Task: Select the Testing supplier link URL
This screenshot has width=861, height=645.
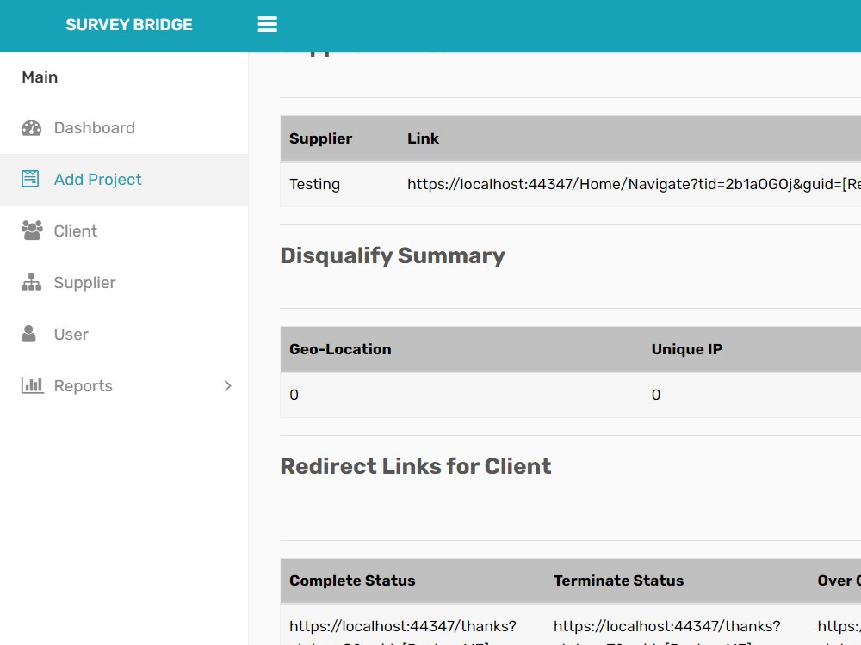Action: (634, 184)
